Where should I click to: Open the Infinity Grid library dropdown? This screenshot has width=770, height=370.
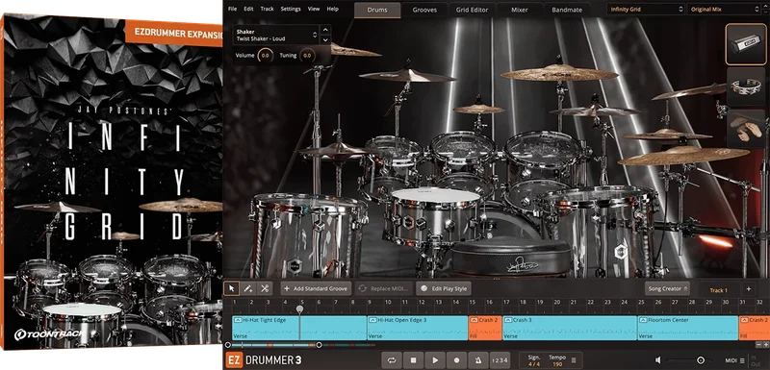tap(646, 9)
